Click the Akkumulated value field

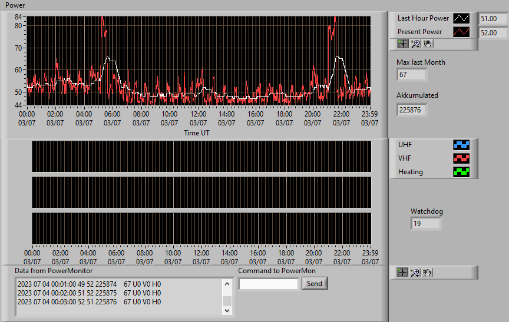point(412,110)
